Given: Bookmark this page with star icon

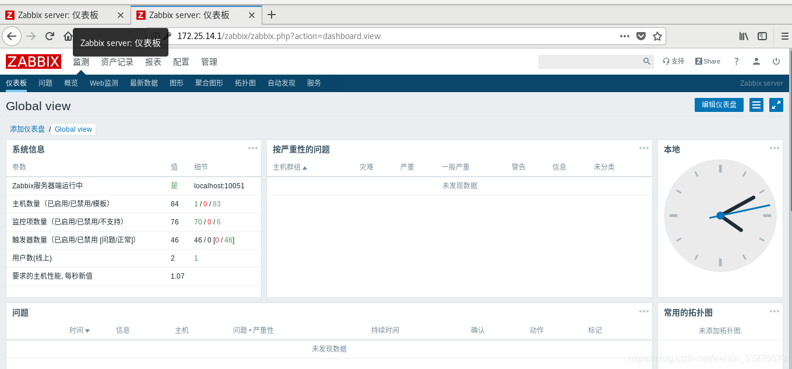Looking at the screenshot, I should (x=657, y=36).
